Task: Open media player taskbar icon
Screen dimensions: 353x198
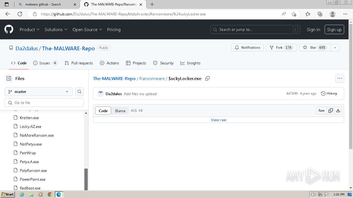Action: click(41, 194)
